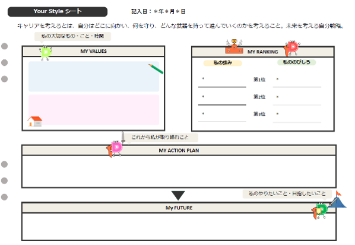Click the green pencil icon in MY VALUES
The height and width of the screenshot is (245, 355).
[x=156, y=69]
